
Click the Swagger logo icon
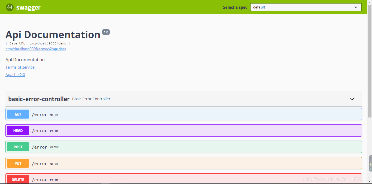(x=10, y=7)
